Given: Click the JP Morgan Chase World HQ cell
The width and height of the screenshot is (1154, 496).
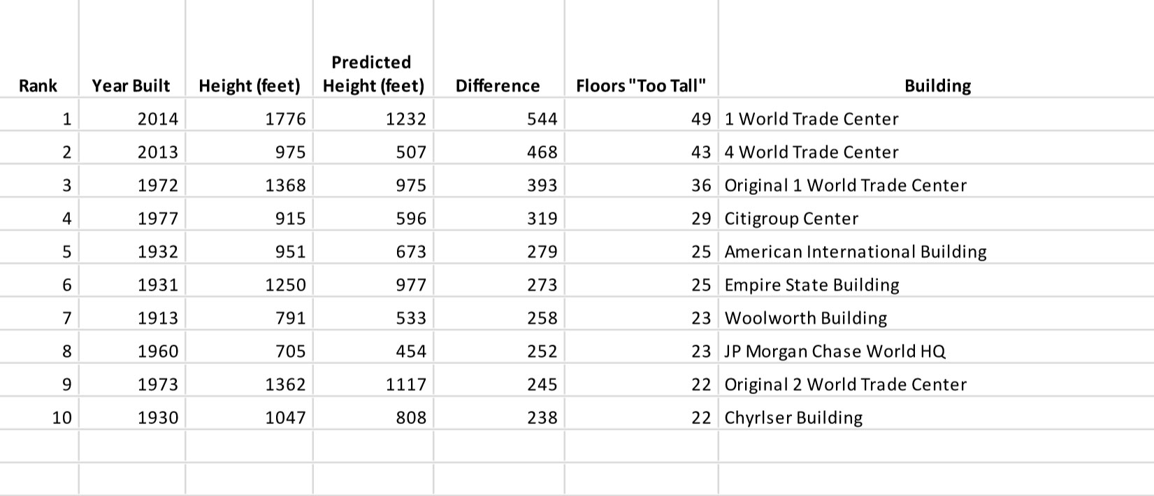Looking at the screenshot, I should pyautogui.click(x=936, y=351).
